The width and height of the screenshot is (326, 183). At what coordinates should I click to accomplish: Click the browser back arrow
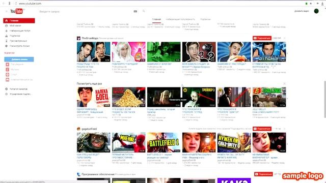(4, 4)
